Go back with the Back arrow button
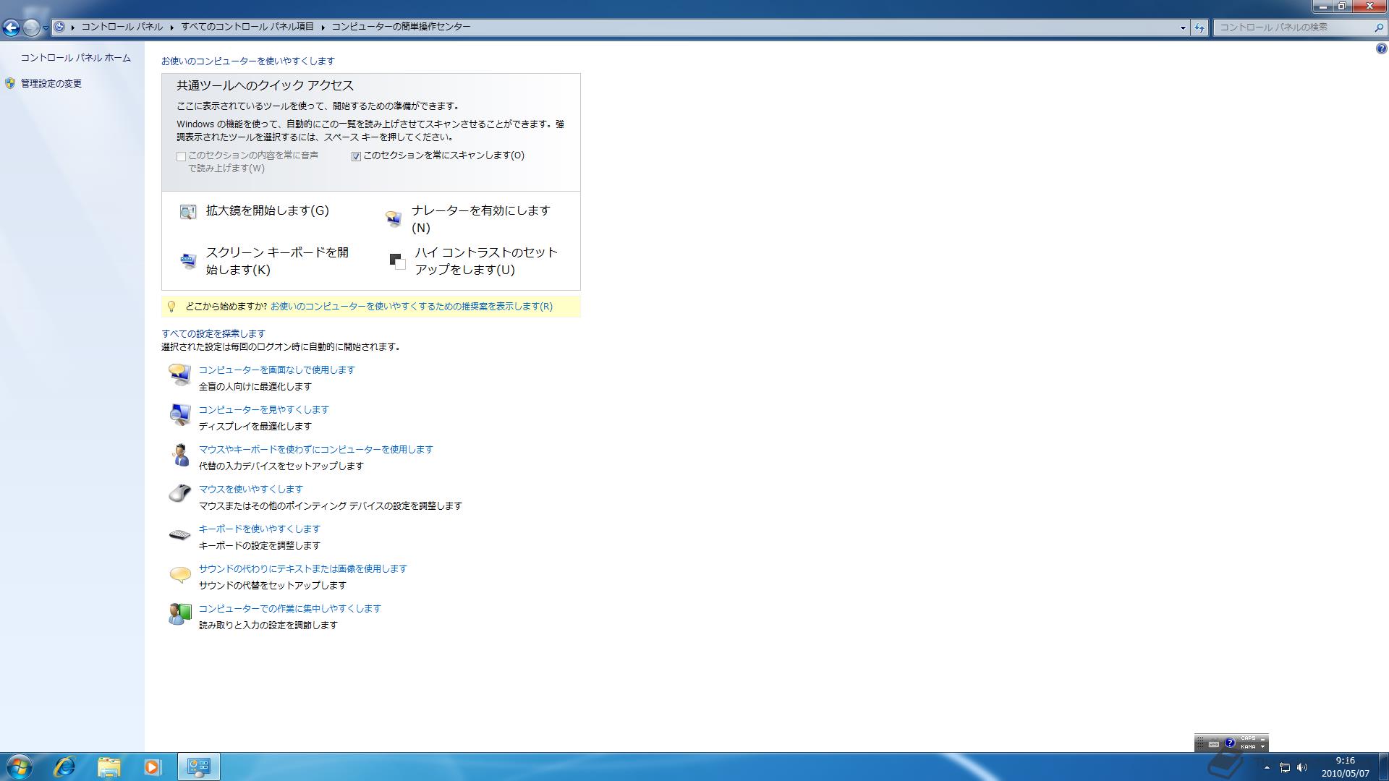This screenshot has height=781, width=1389. tap(11, 27)
